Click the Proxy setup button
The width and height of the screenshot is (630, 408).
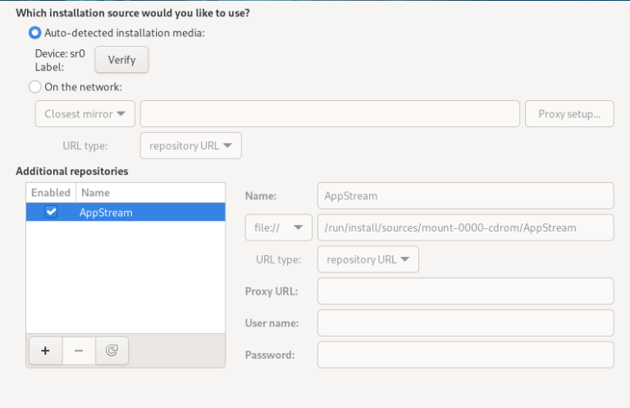tap(569, 114)
